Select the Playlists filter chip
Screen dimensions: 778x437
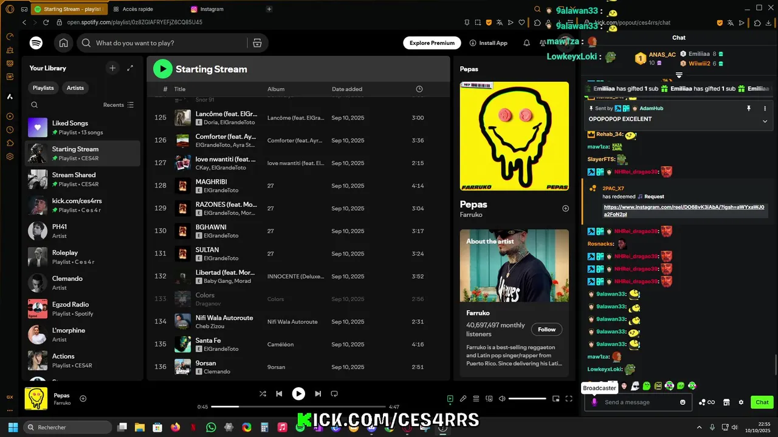point(43,88)
